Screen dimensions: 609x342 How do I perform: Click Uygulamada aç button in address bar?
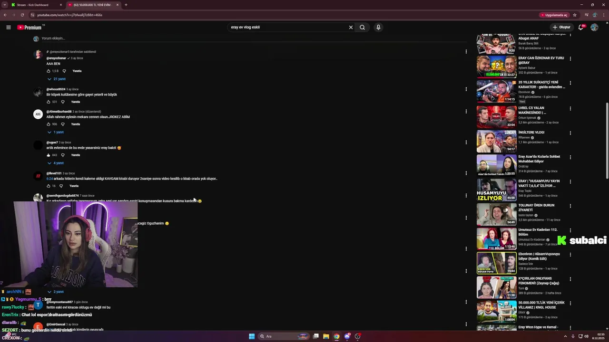coord(554,15)
